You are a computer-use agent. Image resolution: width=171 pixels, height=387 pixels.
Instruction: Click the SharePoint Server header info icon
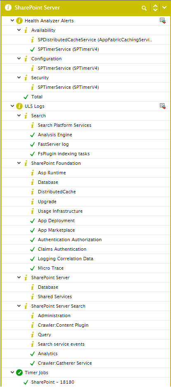pos(8,8)
